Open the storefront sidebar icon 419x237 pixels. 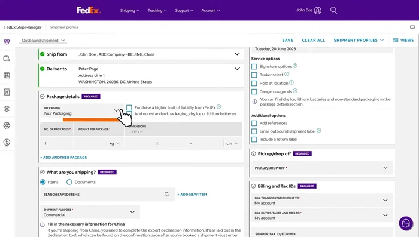(x=7, y=75)
